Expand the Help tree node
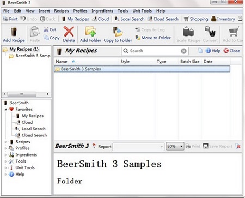This screenshot has height=198, width=245. [5, 175]
